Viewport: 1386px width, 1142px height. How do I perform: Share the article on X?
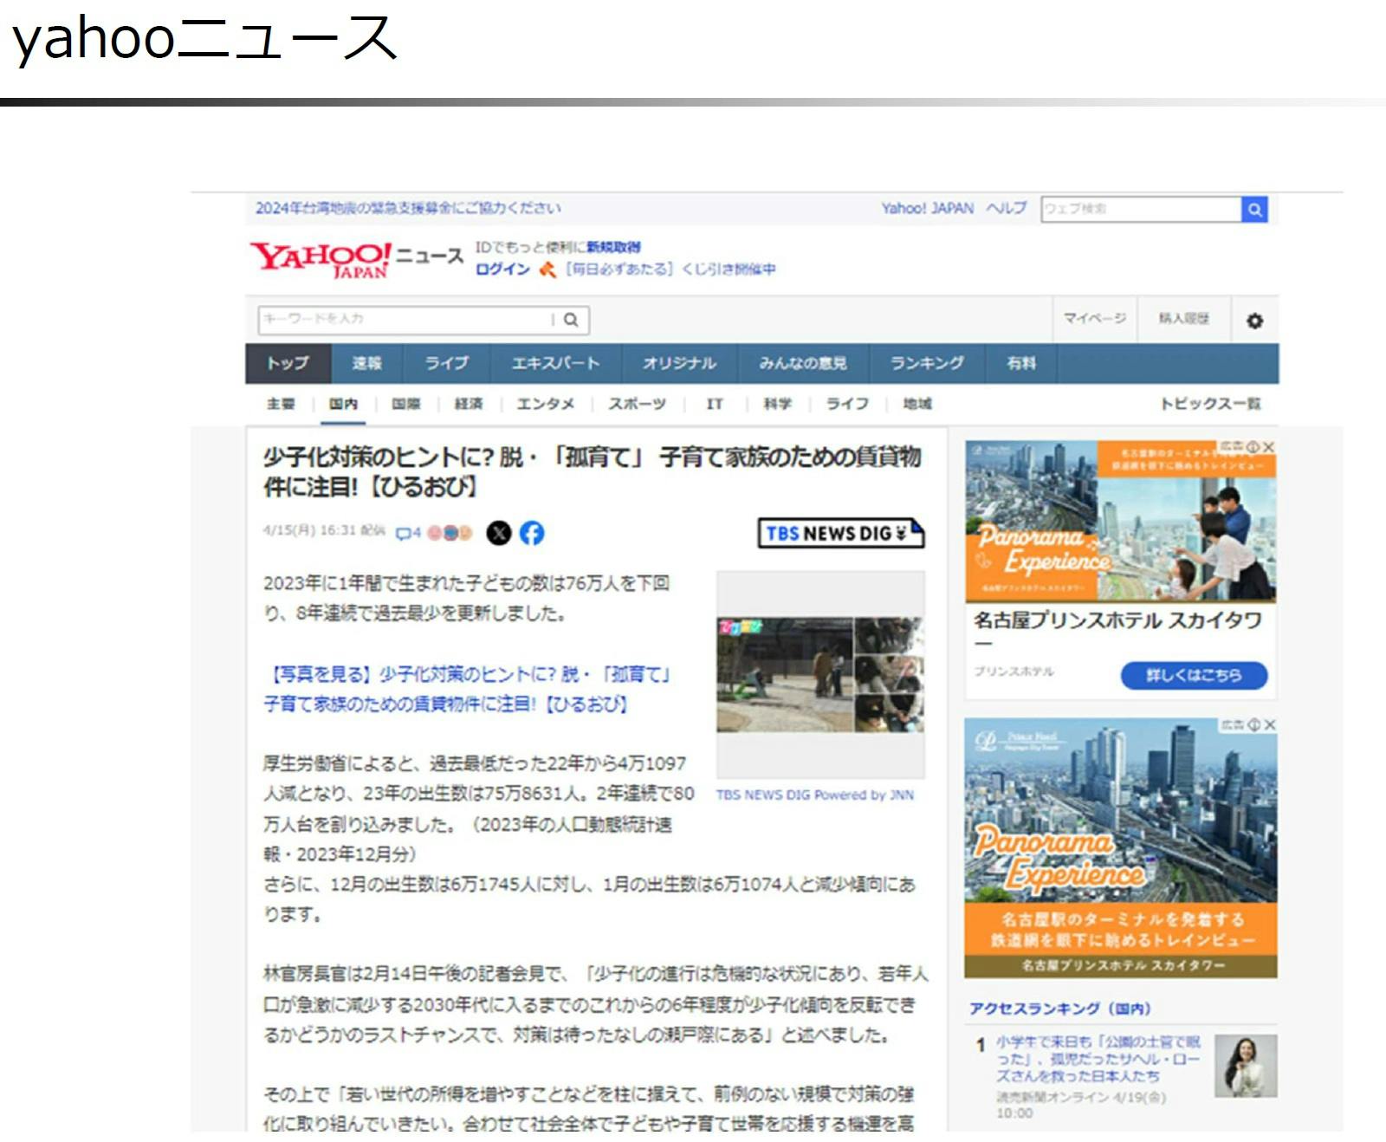pyautogui.click(x=499, y=533)
